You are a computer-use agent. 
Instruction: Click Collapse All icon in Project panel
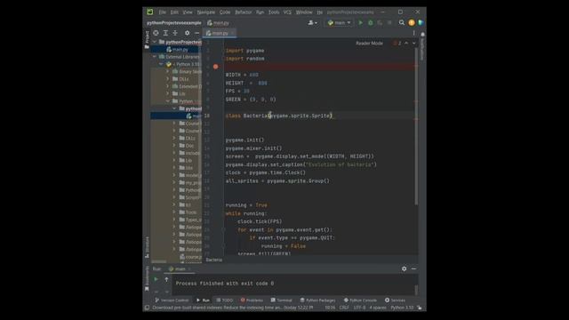(x=175, y=33)
